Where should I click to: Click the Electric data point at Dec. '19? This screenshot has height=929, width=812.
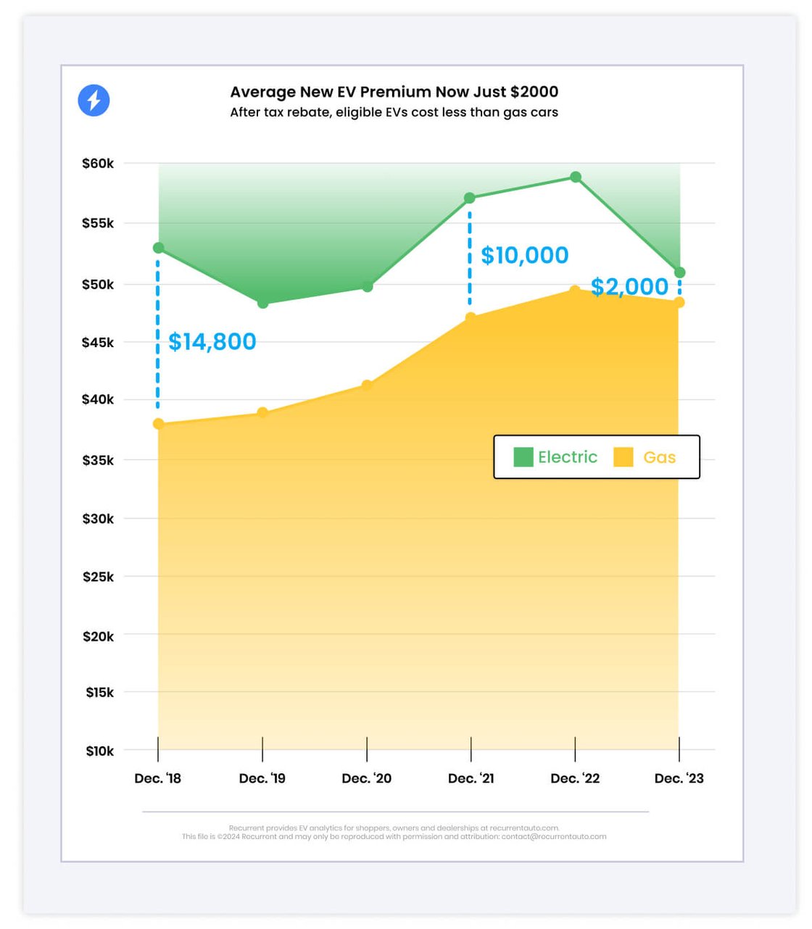click(263, 303)
